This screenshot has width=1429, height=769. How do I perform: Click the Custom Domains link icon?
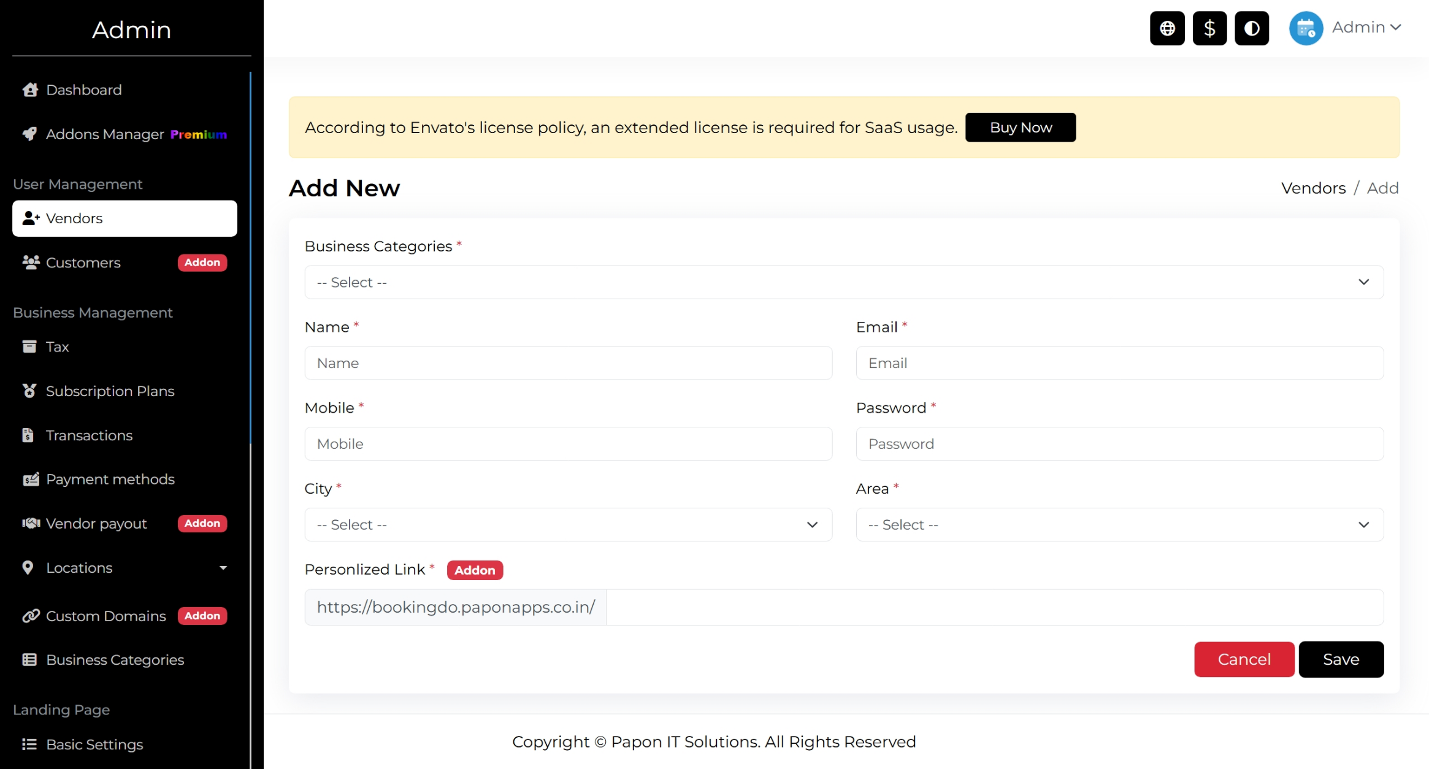coord(31,616)
